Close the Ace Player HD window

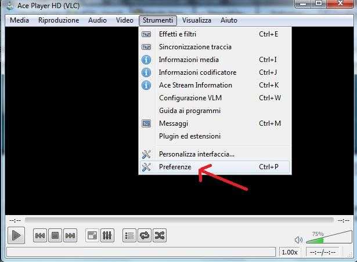340,3
